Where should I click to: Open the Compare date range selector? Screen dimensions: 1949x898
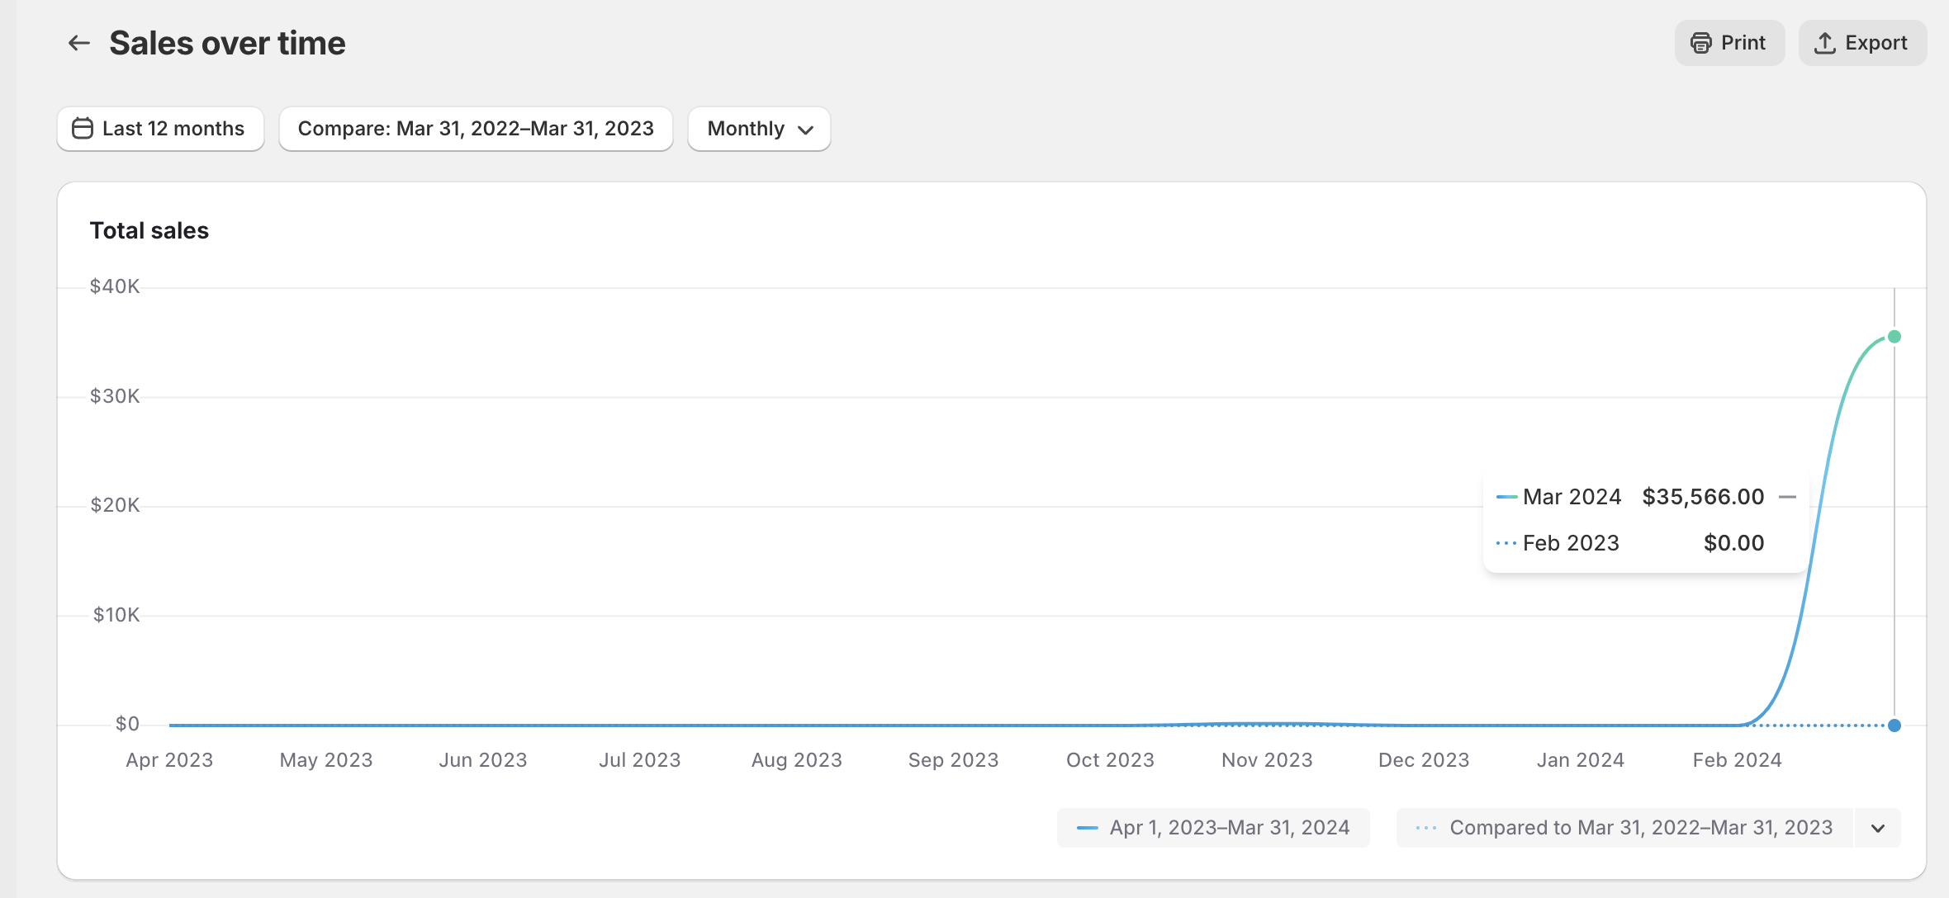[x=476, y=129]
